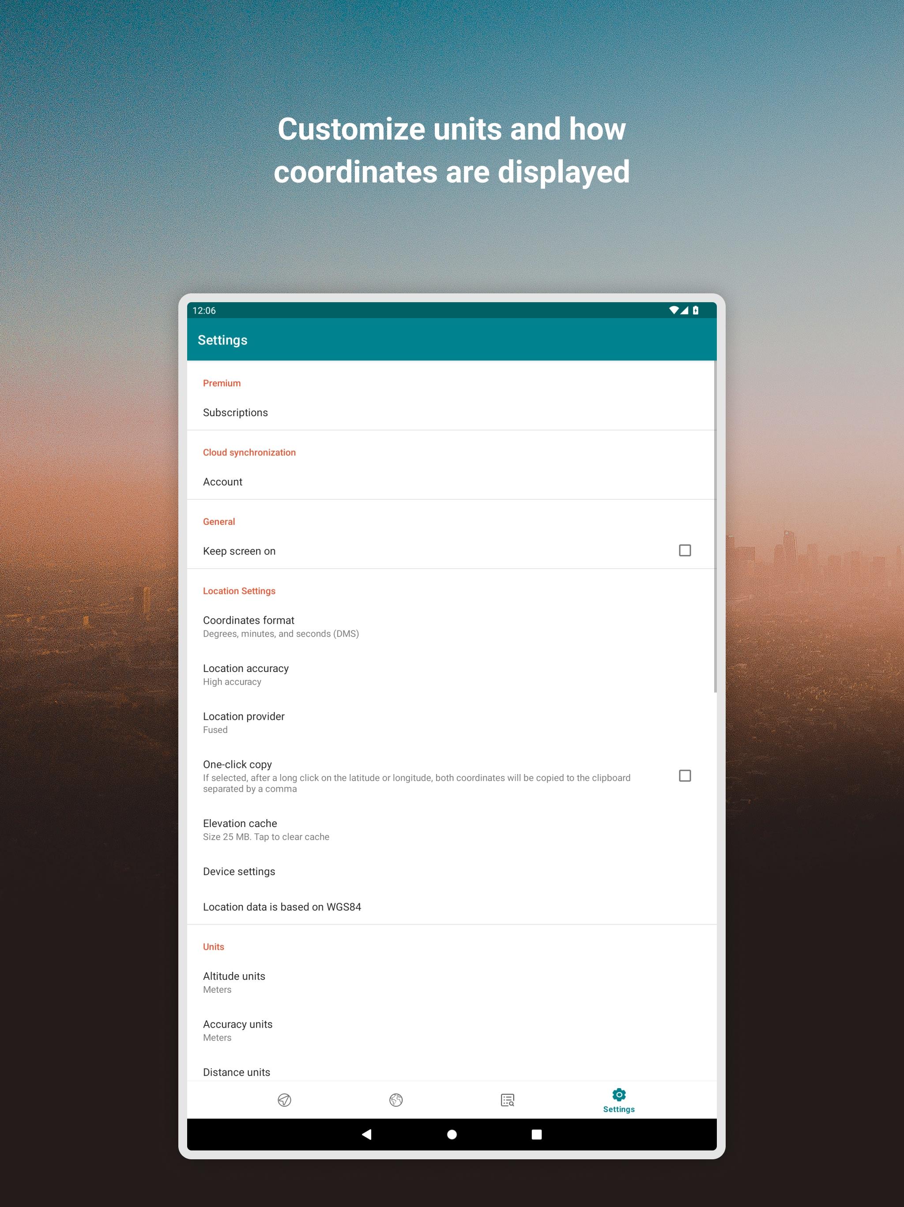This screenshot has width=904, height=1207.
Task: Change Location accuracy setting
Action: (x=452, y=675)
